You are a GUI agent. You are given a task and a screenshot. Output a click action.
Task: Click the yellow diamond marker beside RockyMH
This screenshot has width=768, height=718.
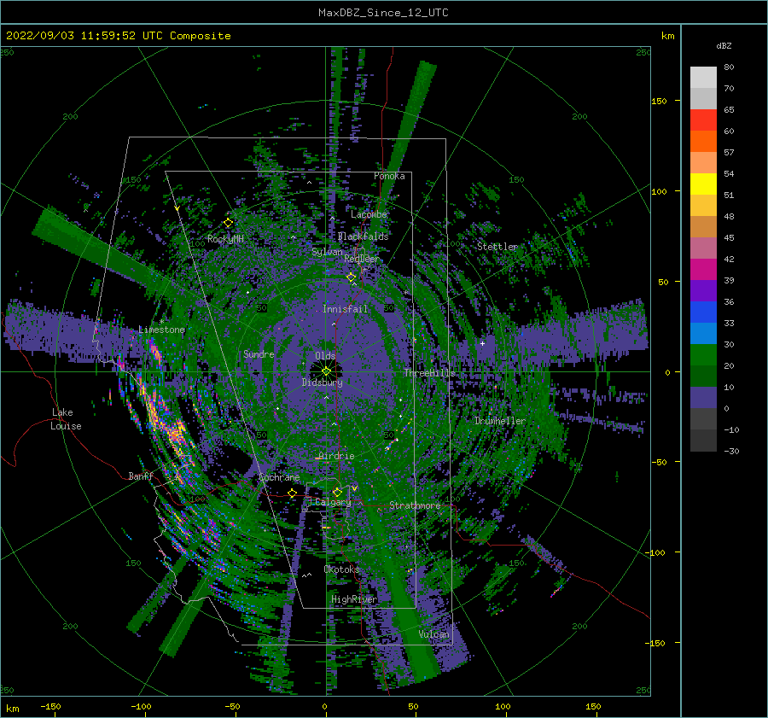click(228, 223)
